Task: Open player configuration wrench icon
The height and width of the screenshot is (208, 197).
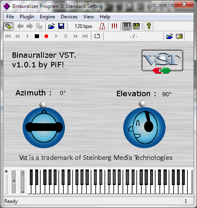Action: 179,36
